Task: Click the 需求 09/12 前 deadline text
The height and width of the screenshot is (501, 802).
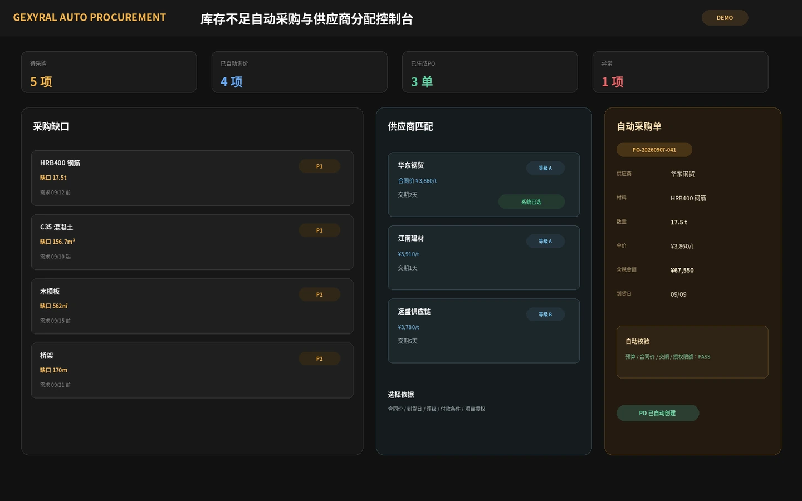Action: 56,193
